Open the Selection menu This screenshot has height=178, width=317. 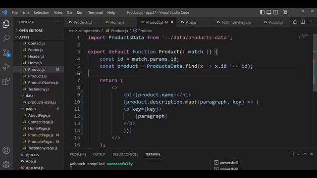click(41, 12)
